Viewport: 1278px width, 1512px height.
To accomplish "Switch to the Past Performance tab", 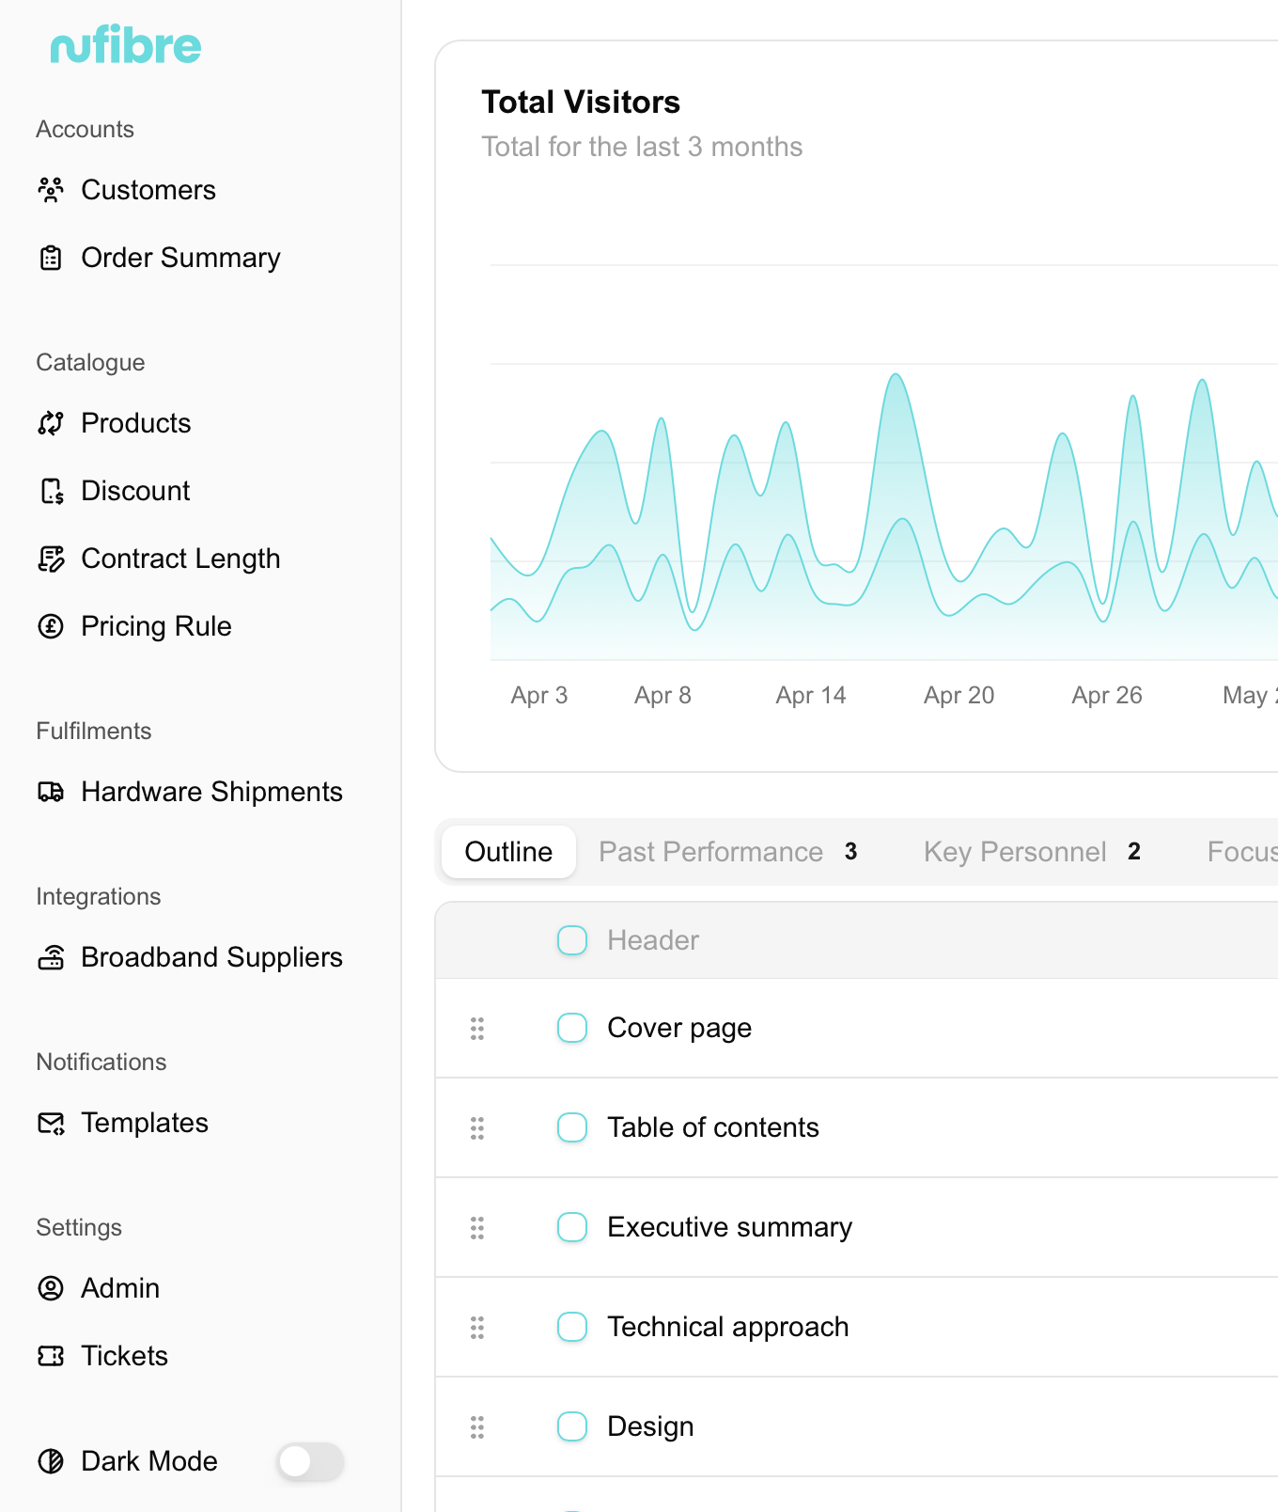I will pyautogui.click(x=710, y=852).
